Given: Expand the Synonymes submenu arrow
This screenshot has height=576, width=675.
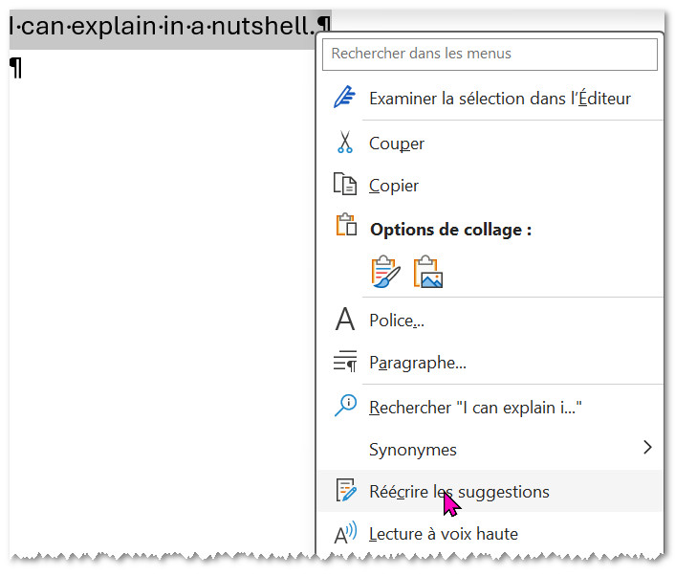Looking at the screenshot, I should (x=647, y=448).
